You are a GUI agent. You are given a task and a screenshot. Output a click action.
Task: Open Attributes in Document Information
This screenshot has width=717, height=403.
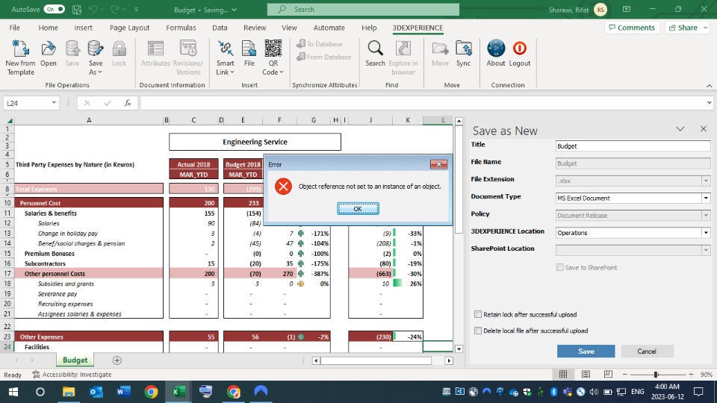click(x=155, y=54)
